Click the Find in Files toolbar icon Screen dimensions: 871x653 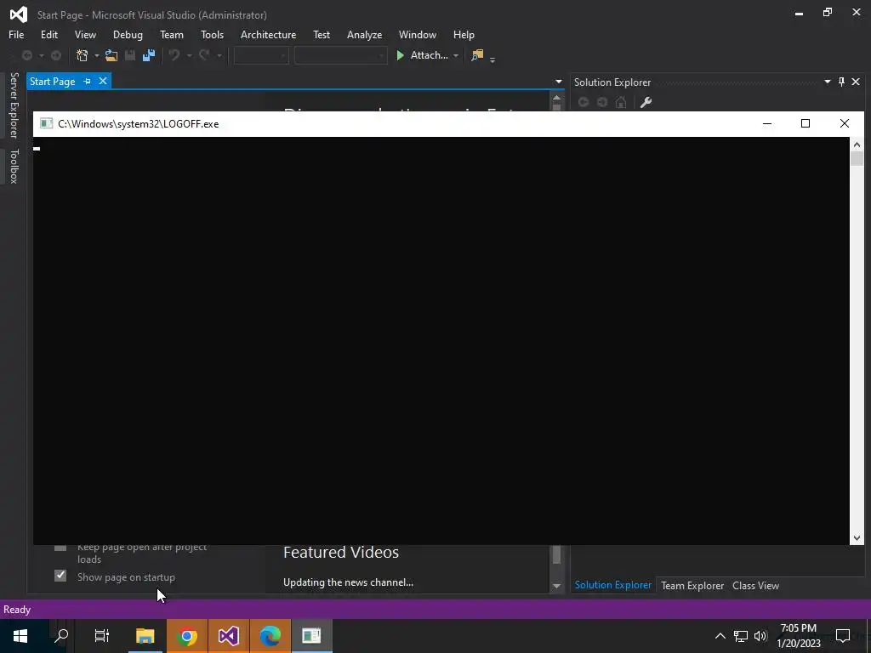[477, 55]
